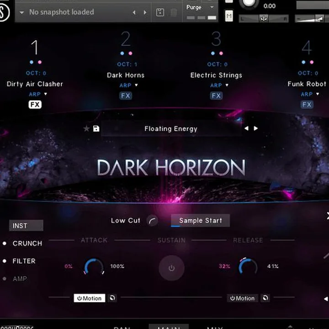Delete the snapshot with the trash icon
This screenshot has width=329, height=329.
point(173,13)
